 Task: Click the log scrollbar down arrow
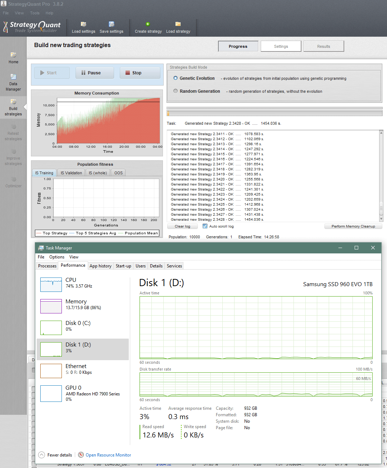pyautogui.click(x=381, y=219)
